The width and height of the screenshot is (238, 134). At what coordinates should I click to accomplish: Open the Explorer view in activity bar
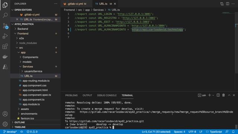coord(5,5)
